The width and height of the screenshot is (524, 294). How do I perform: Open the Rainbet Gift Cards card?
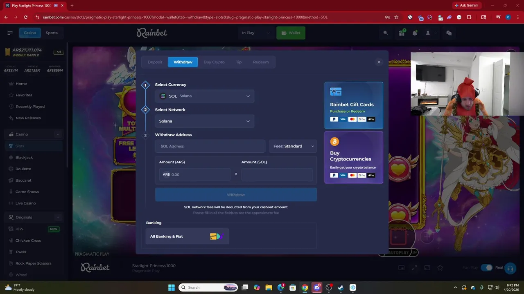[354, 105]
